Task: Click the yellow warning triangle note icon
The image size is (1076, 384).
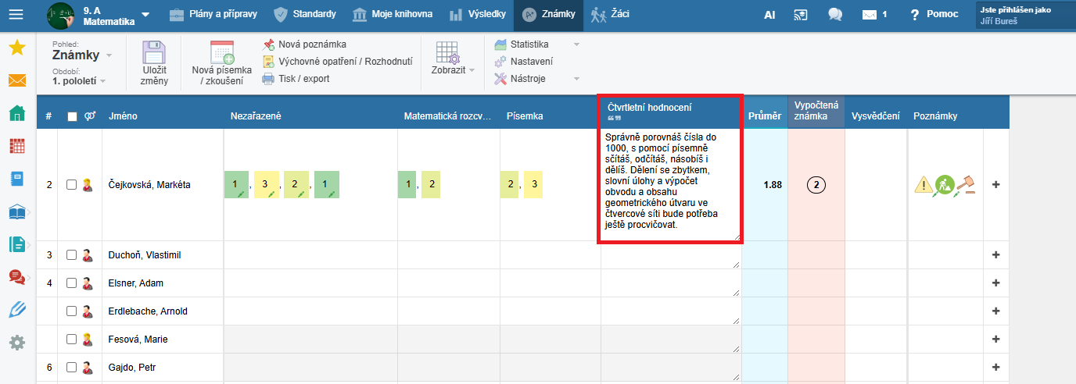Action: coord(924,185)
